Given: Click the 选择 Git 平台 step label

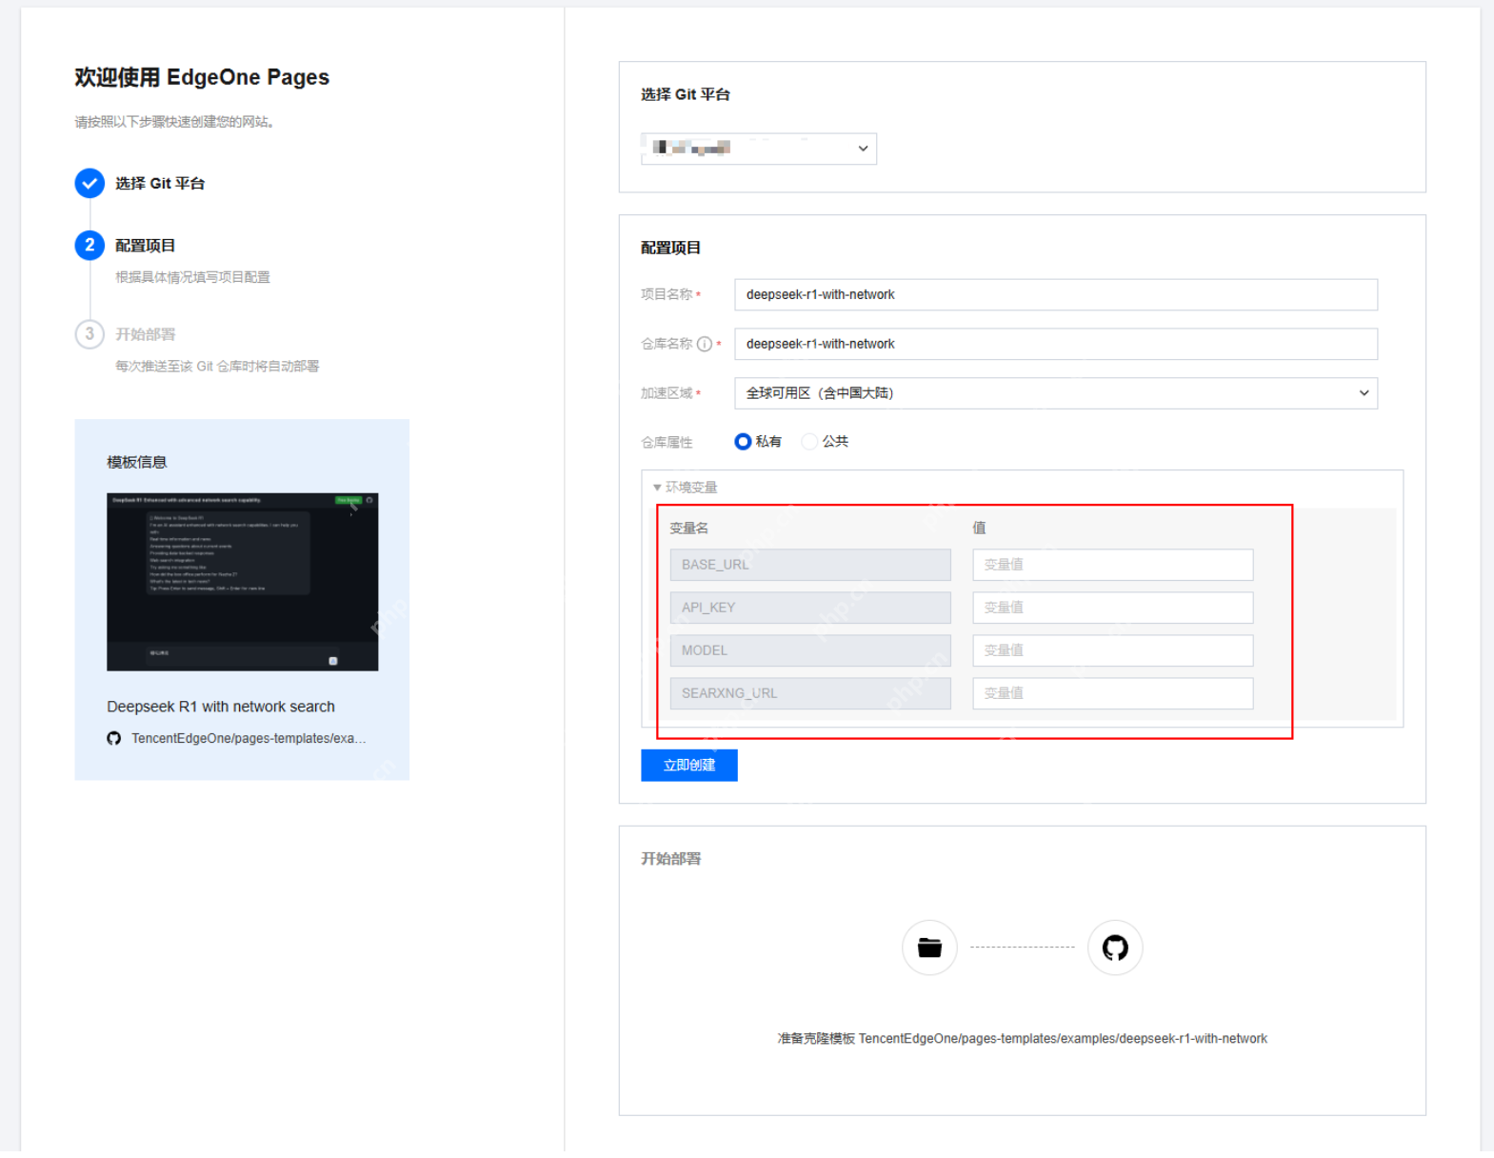Looking at the screenshot, I should click(160, 183).
